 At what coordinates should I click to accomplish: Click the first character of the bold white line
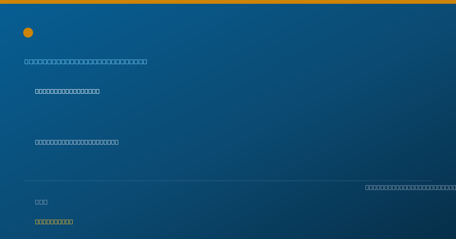click(x=37, y=91)
